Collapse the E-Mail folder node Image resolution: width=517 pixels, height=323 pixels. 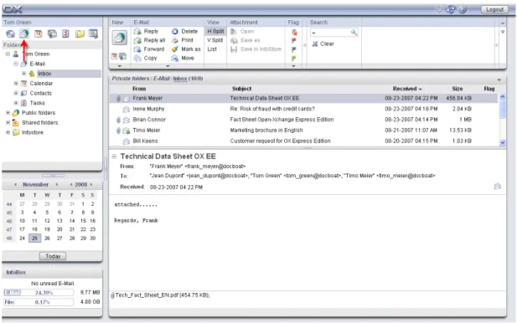point(15,64)
